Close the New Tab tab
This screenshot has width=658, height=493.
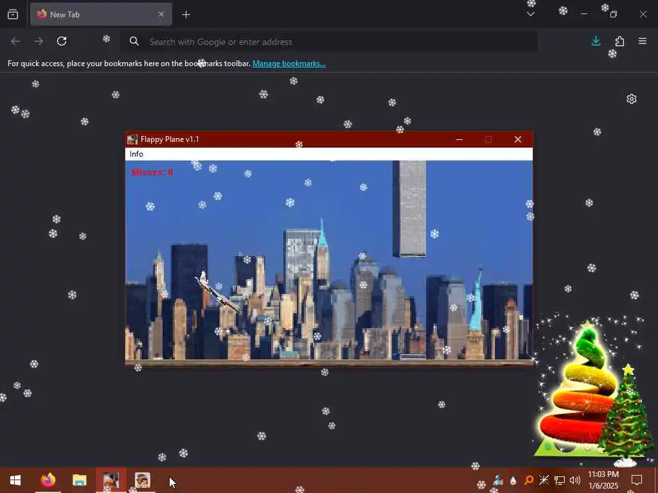(161, 14)
